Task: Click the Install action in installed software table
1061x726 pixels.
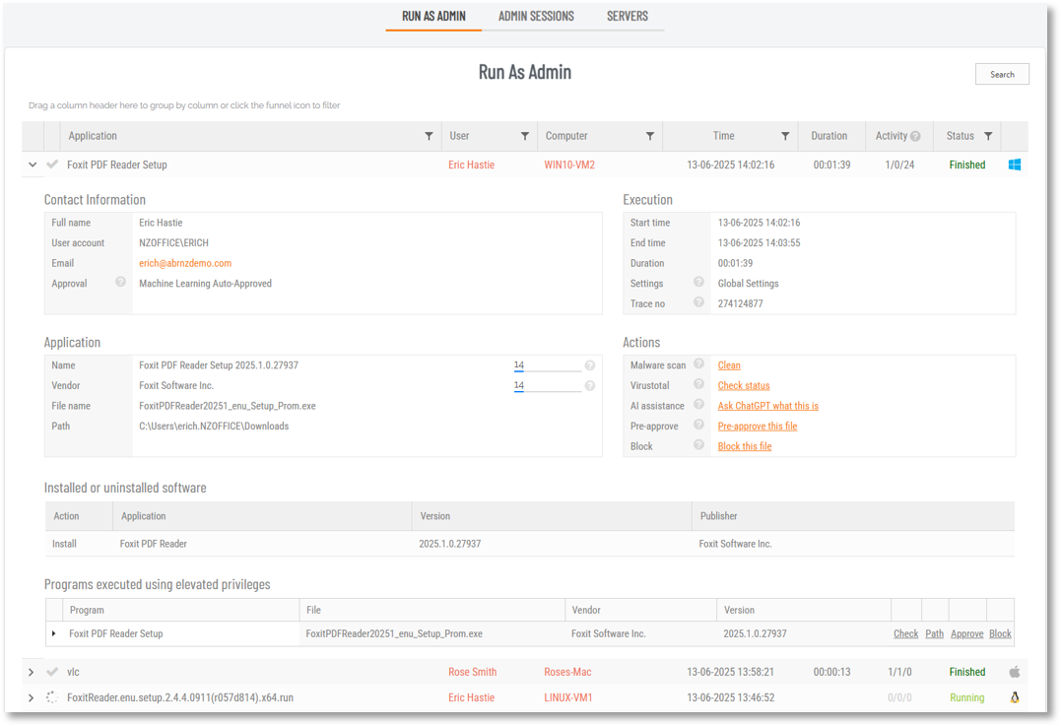Action: tap(64, 544)
